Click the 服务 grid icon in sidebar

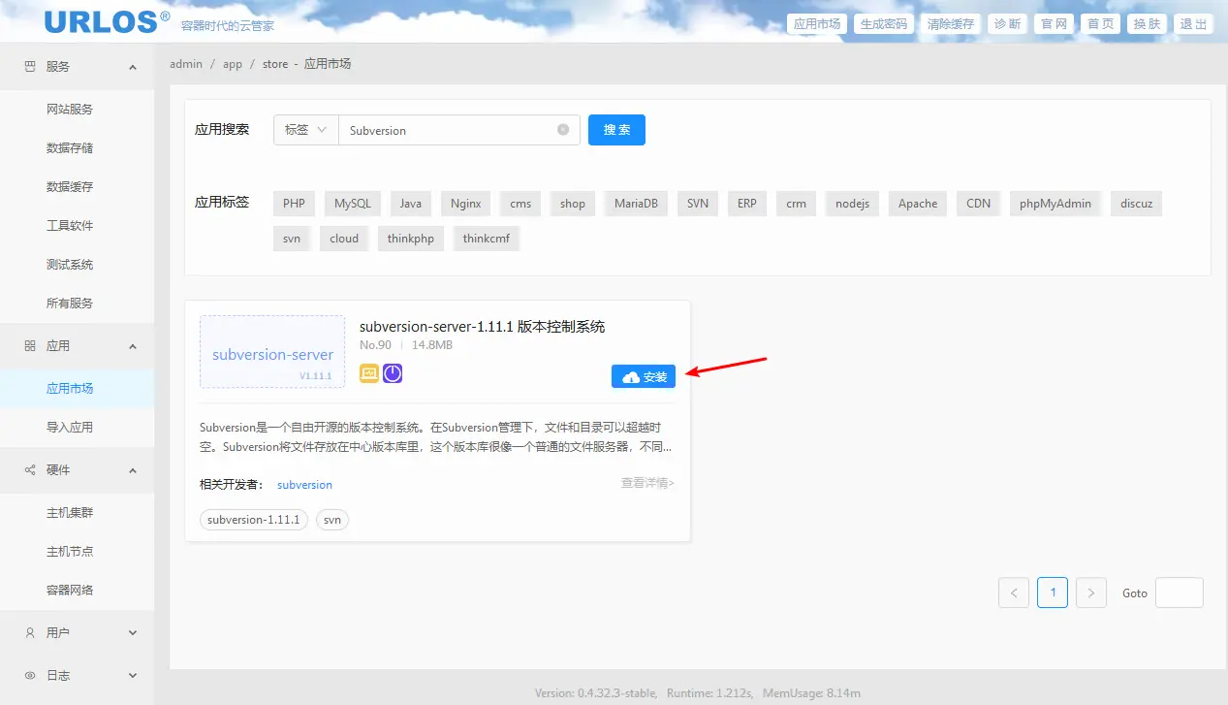[29, 67]
